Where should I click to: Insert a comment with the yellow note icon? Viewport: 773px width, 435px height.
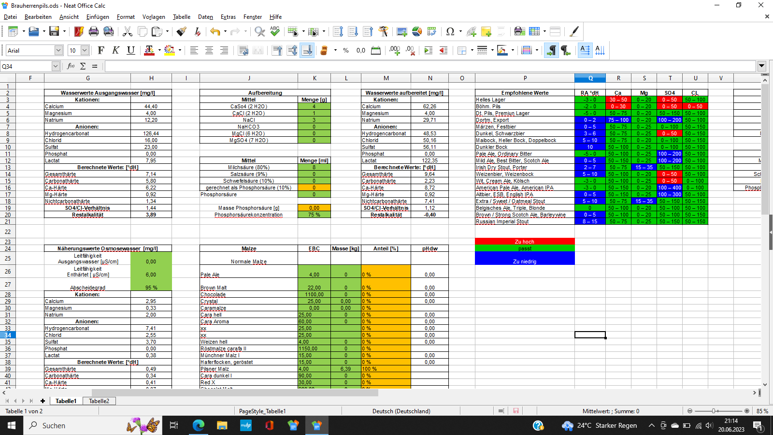[486, 32]
